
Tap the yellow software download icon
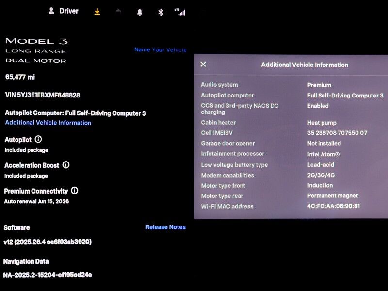pyautogui.click(x=97, y=11)
